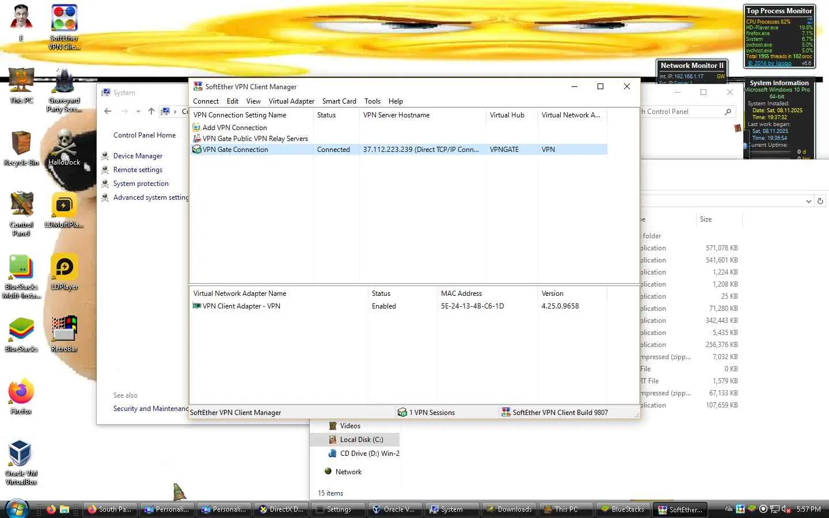Select the HalloDock desktop icon
The height and width of the screenshot is (518, 829).
point(64,148)
